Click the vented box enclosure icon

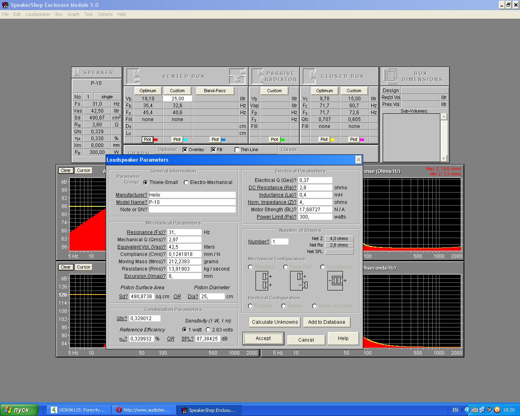click(x=133, y=76)
